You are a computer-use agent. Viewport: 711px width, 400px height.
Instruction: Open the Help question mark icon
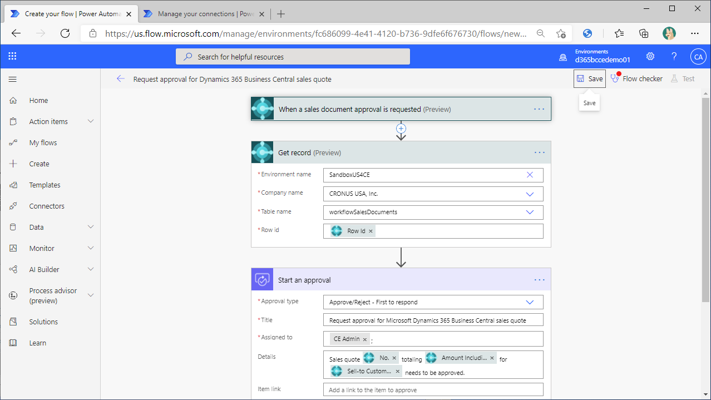[x=674, y=56]
